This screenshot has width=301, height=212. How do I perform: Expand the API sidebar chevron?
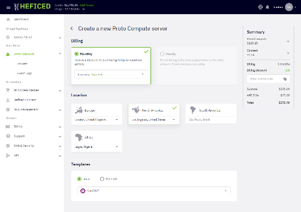pos(60,156)
